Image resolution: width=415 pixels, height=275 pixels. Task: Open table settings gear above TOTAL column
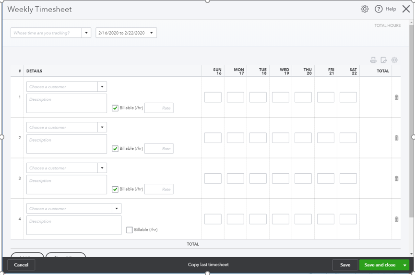click(394, 60)
